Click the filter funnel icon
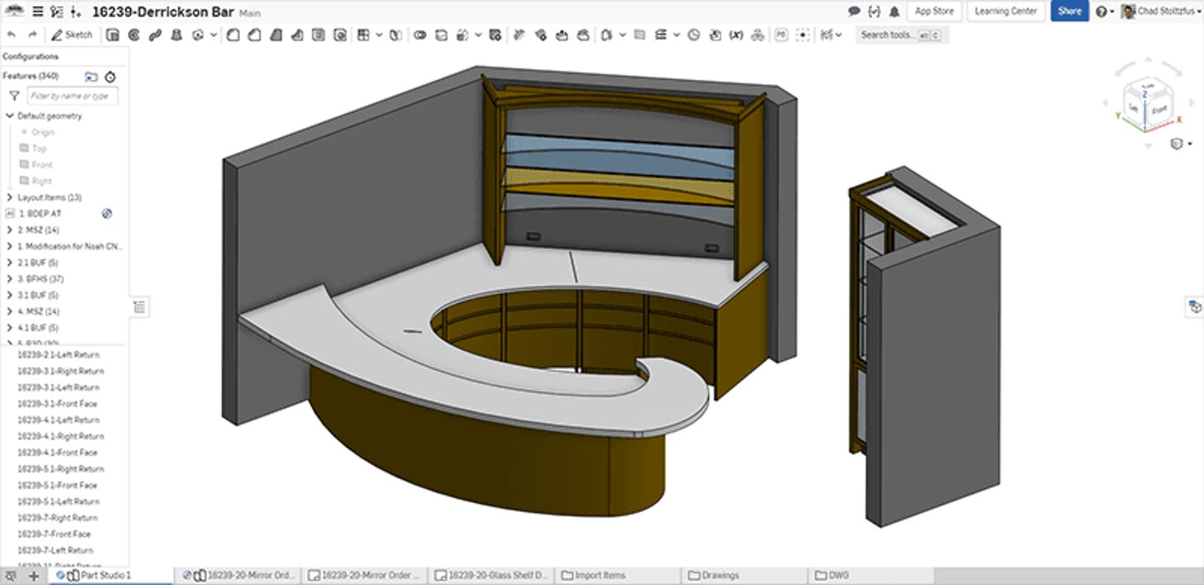The image size is (1204, 585). coord(14,96)
